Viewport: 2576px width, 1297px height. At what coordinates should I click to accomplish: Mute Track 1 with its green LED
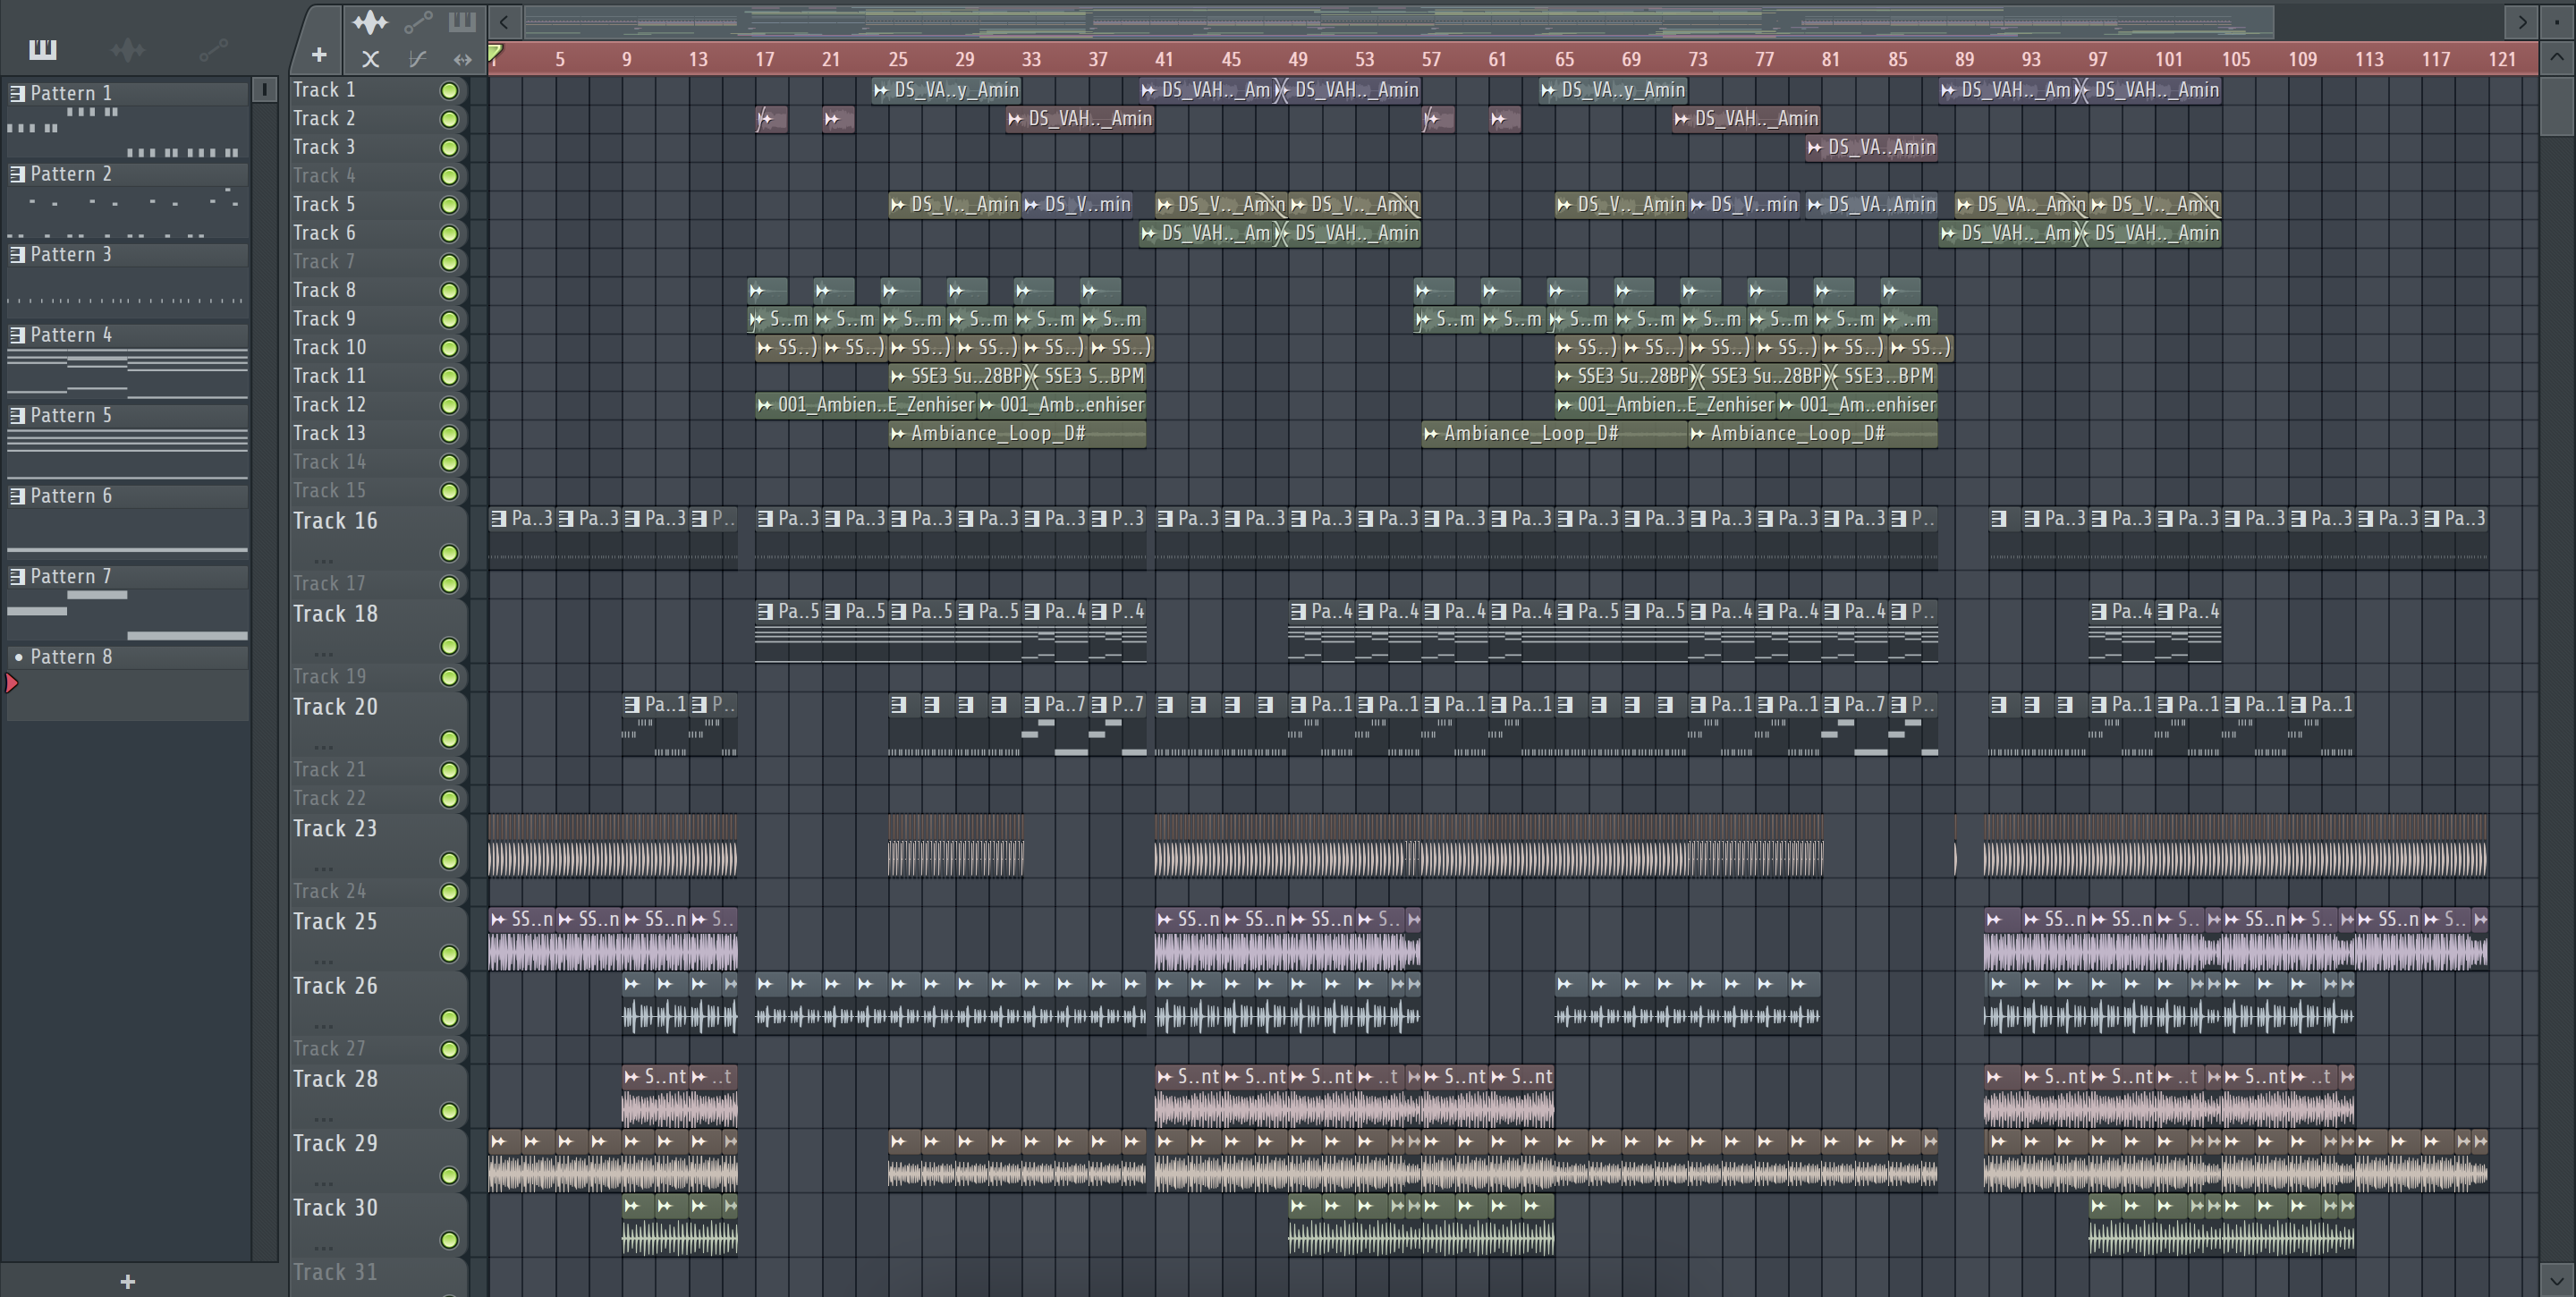(450, 91)
